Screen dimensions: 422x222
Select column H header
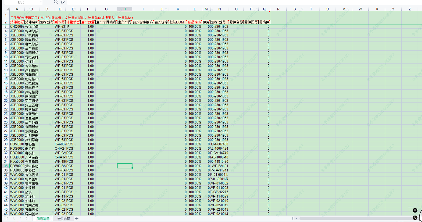[x=125, y=9]
